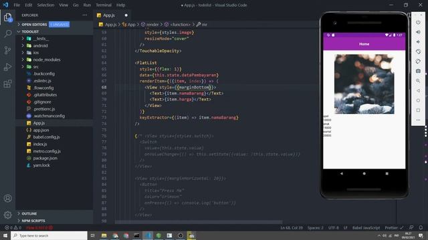Click emulator rotate right button

click(418, 61)
